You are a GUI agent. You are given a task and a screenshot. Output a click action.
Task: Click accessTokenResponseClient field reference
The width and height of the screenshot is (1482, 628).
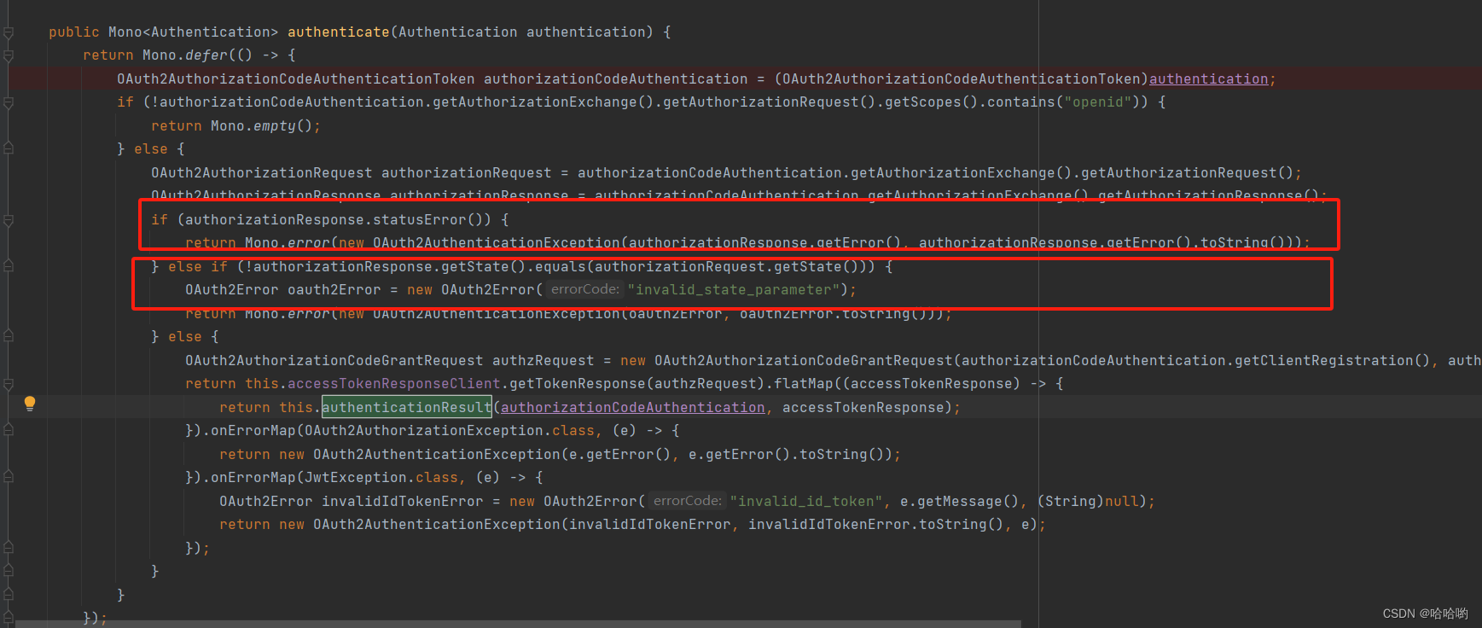(x=394, y=383)
